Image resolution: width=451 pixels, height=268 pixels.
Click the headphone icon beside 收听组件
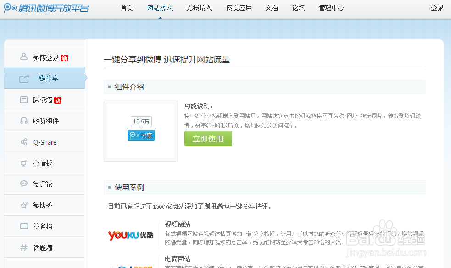pos(23,121)
